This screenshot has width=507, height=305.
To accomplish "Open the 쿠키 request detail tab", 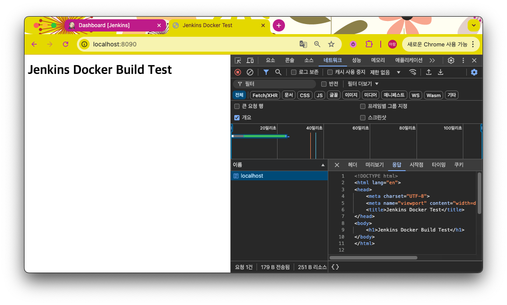I will [x=458, y=165].
